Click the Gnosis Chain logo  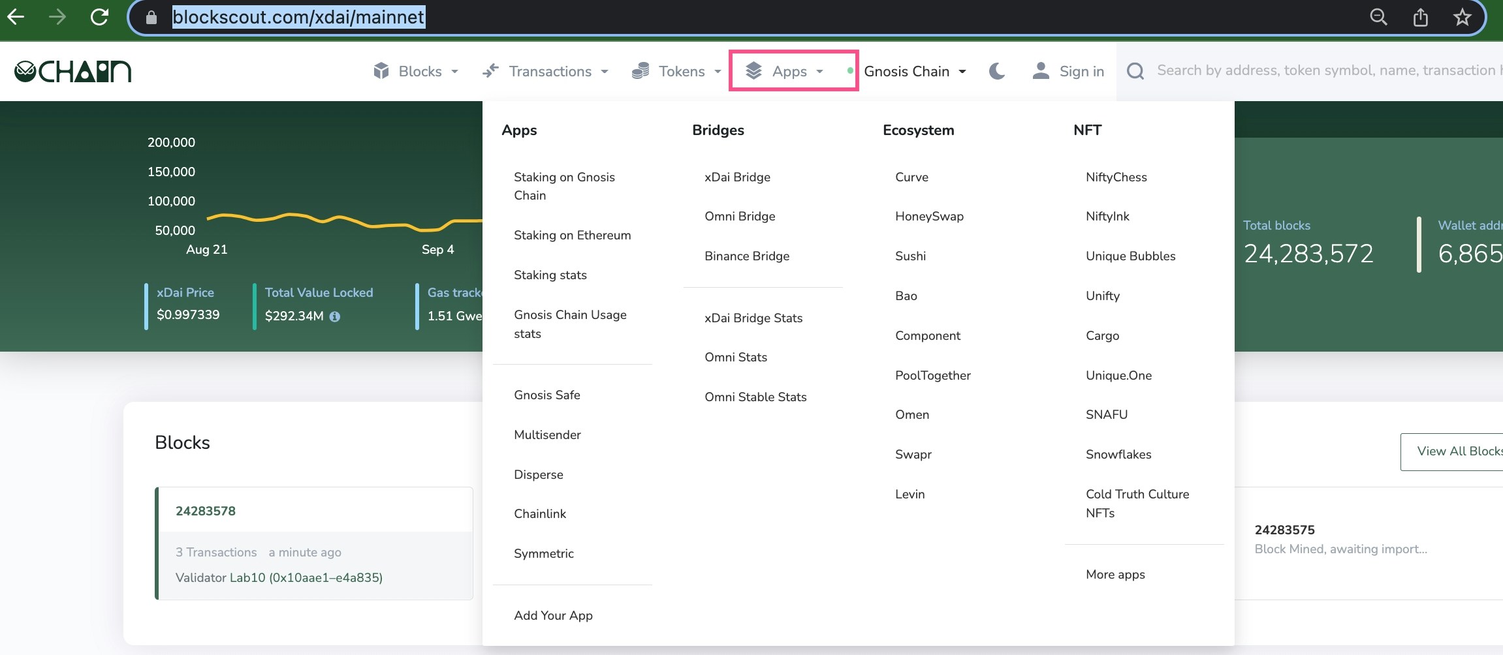pyautogui.click(x=72, y=71)
